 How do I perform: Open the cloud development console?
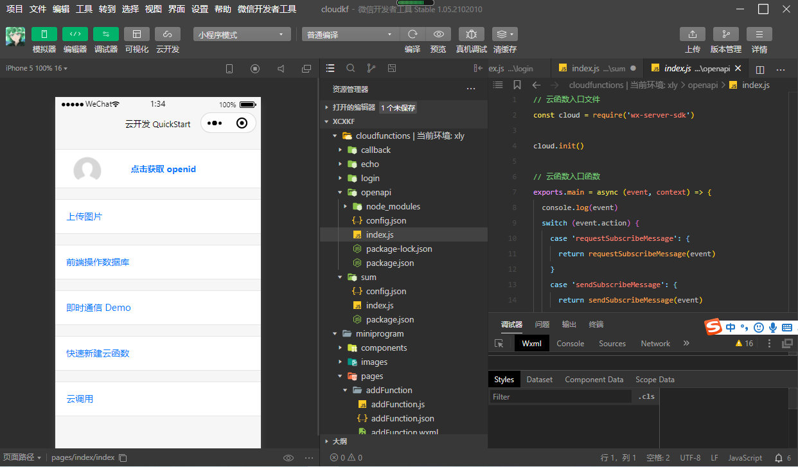[168, 34]
